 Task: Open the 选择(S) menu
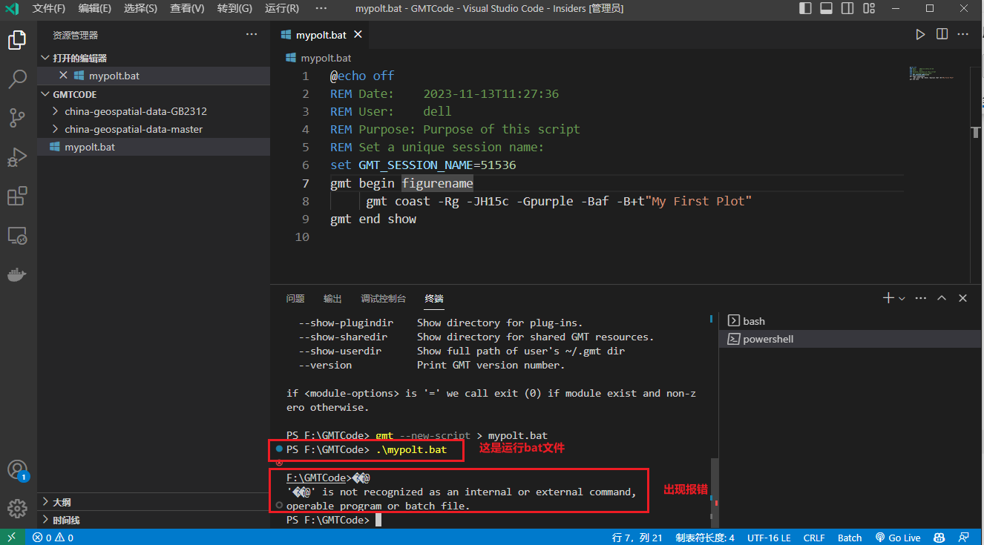tap(141, 9)
